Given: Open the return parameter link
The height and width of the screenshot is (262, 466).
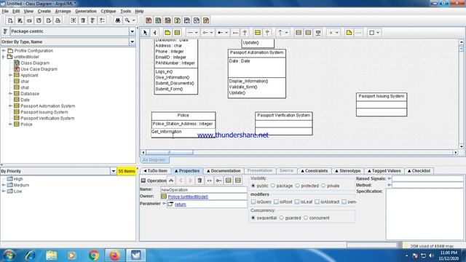Looking at the screenshot, I should pyautogui.click(x=181, y=205).
